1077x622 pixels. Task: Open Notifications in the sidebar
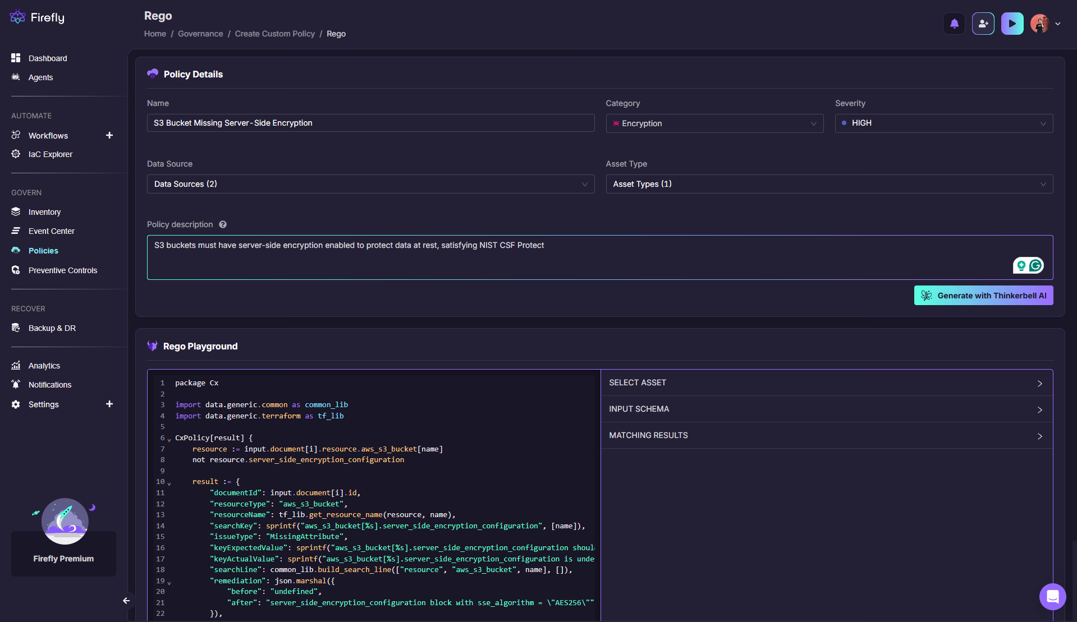click(50, 385)
